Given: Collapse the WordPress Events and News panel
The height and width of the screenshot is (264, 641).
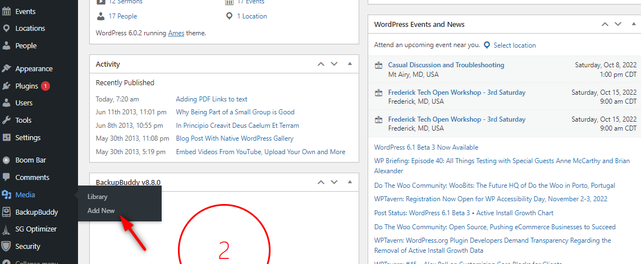Looking at the screenshot, I should click(633, 25).
